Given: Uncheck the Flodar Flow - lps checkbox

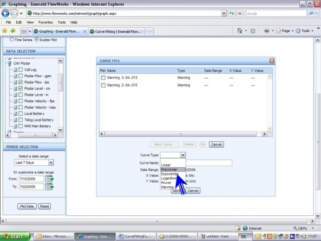Looking at the screenshot, I should 21,82.
